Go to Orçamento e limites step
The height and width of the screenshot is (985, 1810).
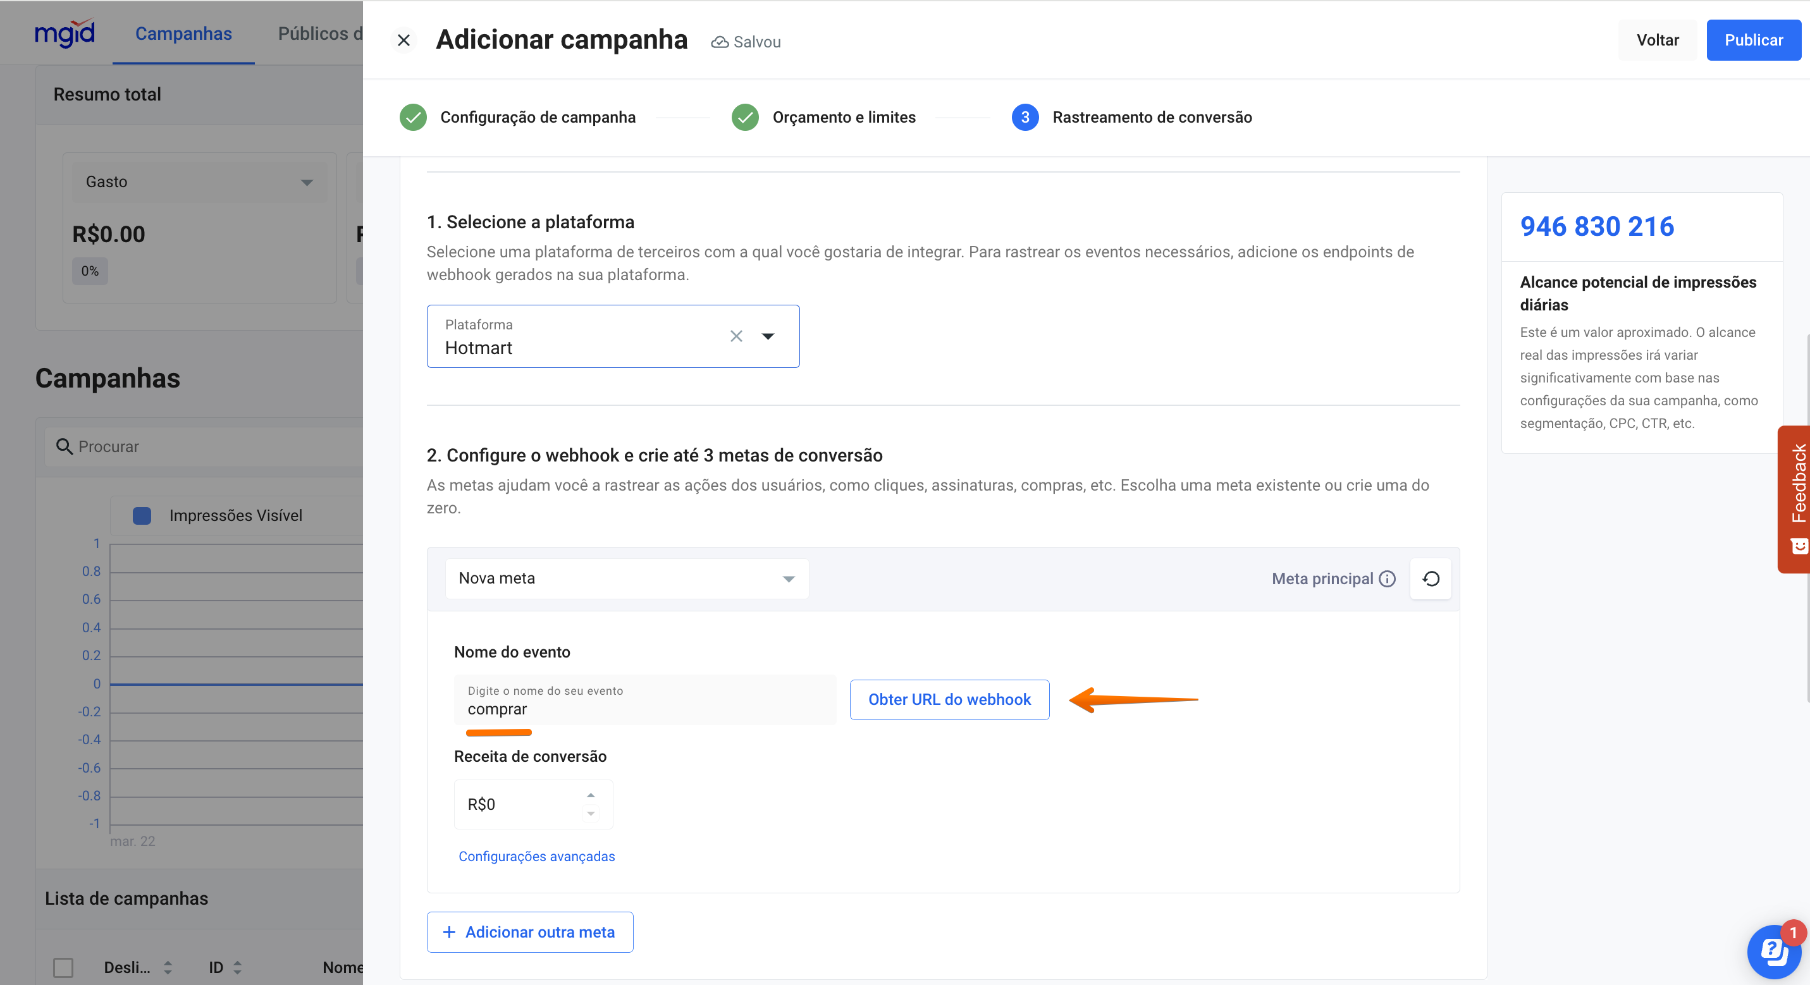pyautogui.click(x=843, y=118)
